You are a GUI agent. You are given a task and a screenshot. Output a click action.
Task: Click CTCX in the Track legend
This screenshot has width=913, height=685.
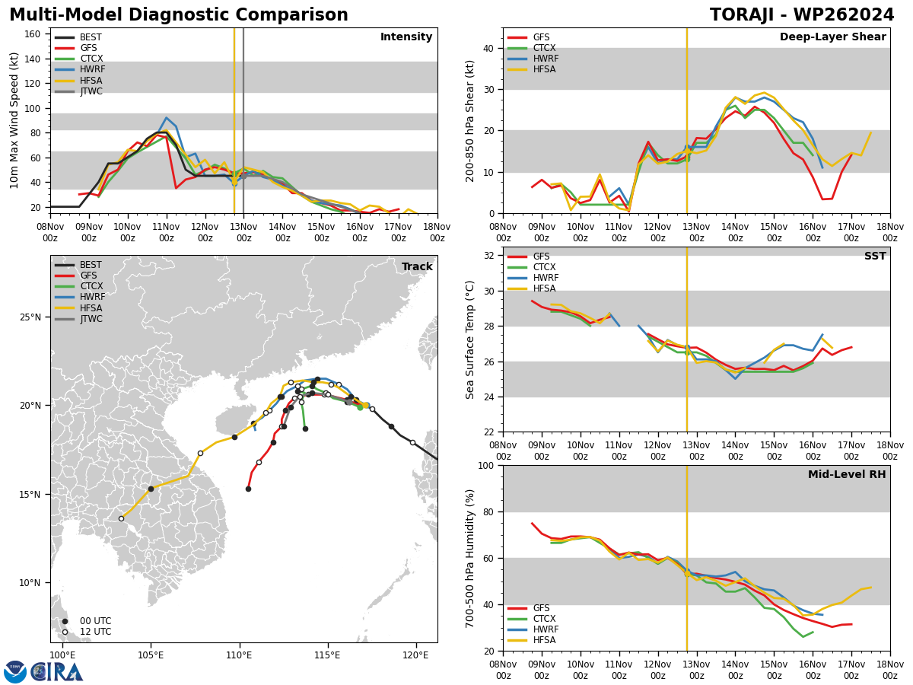pyautogui.click(x=91, y=287)
